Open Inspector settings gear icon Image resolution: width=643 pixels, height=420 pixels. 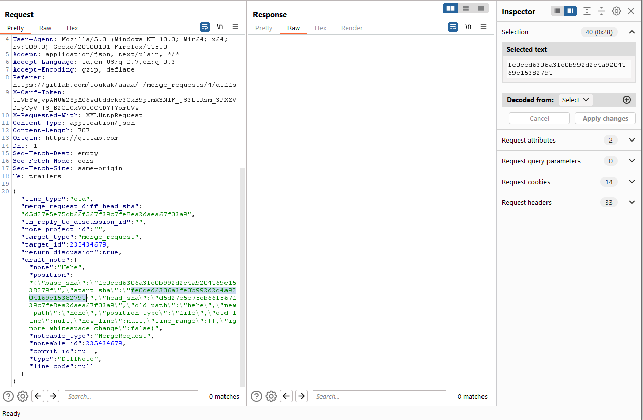pos(616,11)
